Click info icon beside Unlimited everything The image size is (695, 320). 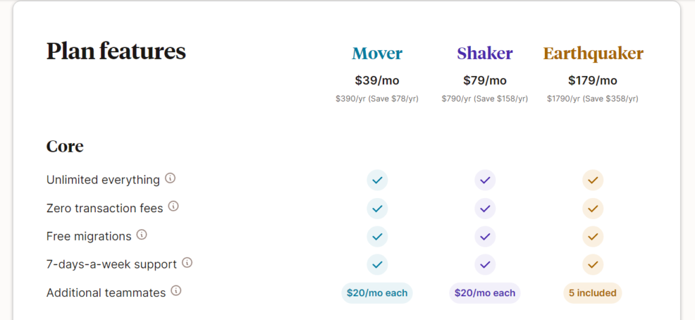click(170, 178)
